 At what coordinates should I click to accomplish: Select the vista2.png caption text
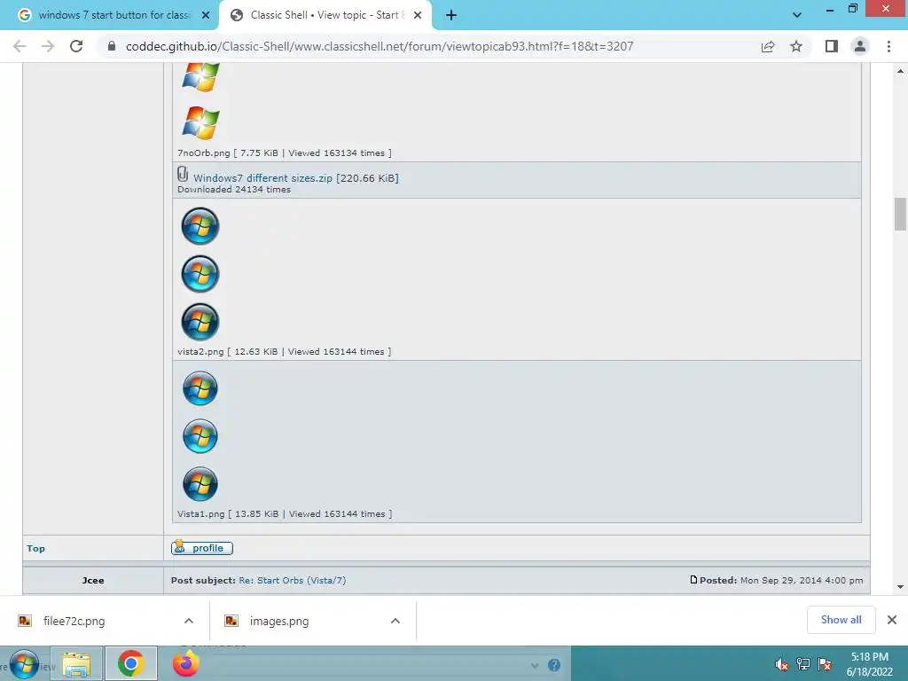pos(285,352)
